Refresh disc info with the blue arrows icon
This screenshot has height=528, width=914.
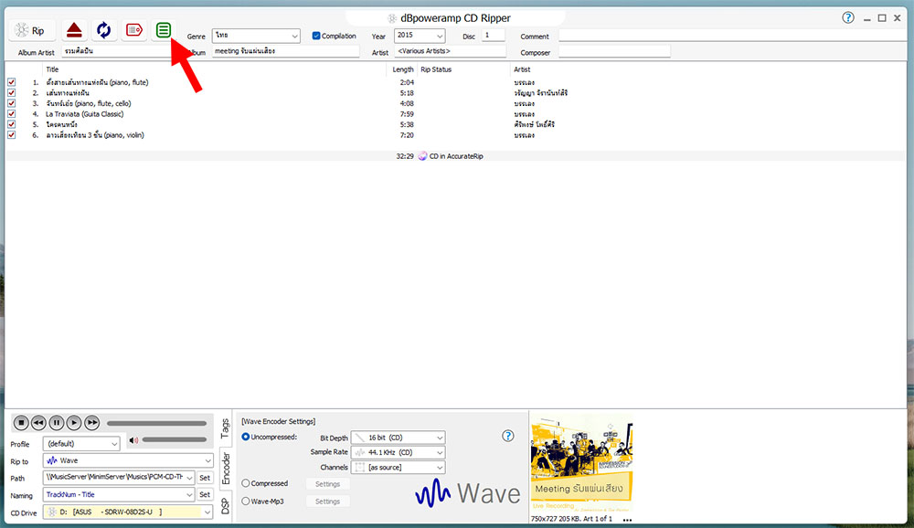pos(104,30)
